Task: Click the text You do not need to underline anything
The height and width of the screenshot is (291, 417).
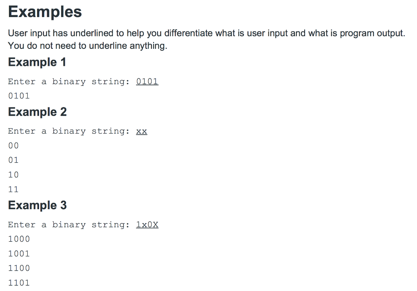Action: [x=88, y=46]
